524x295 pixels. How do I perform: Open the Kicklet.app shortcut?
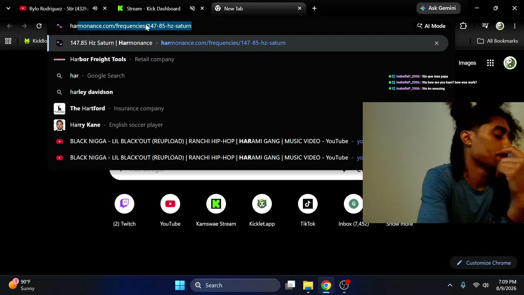[x=262, y=211]
